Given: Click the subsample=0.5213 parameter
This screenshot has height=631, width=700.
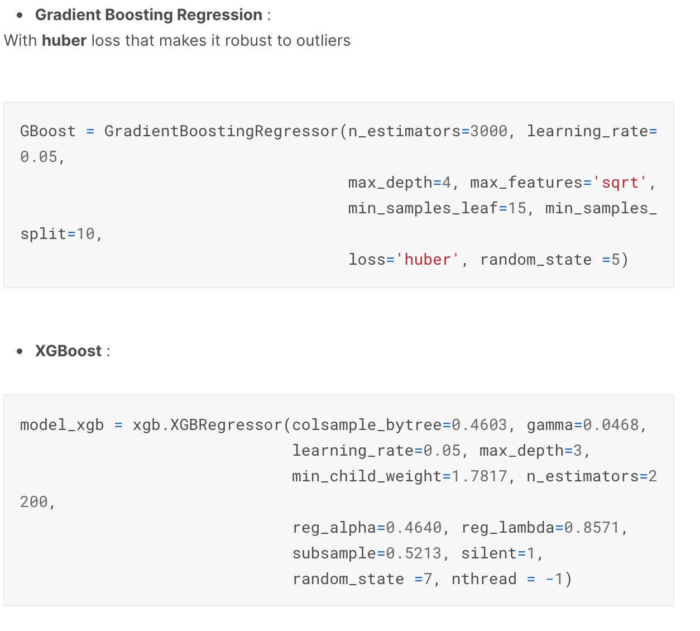Looking at the screenshot, I should click(x=367, y=553).
